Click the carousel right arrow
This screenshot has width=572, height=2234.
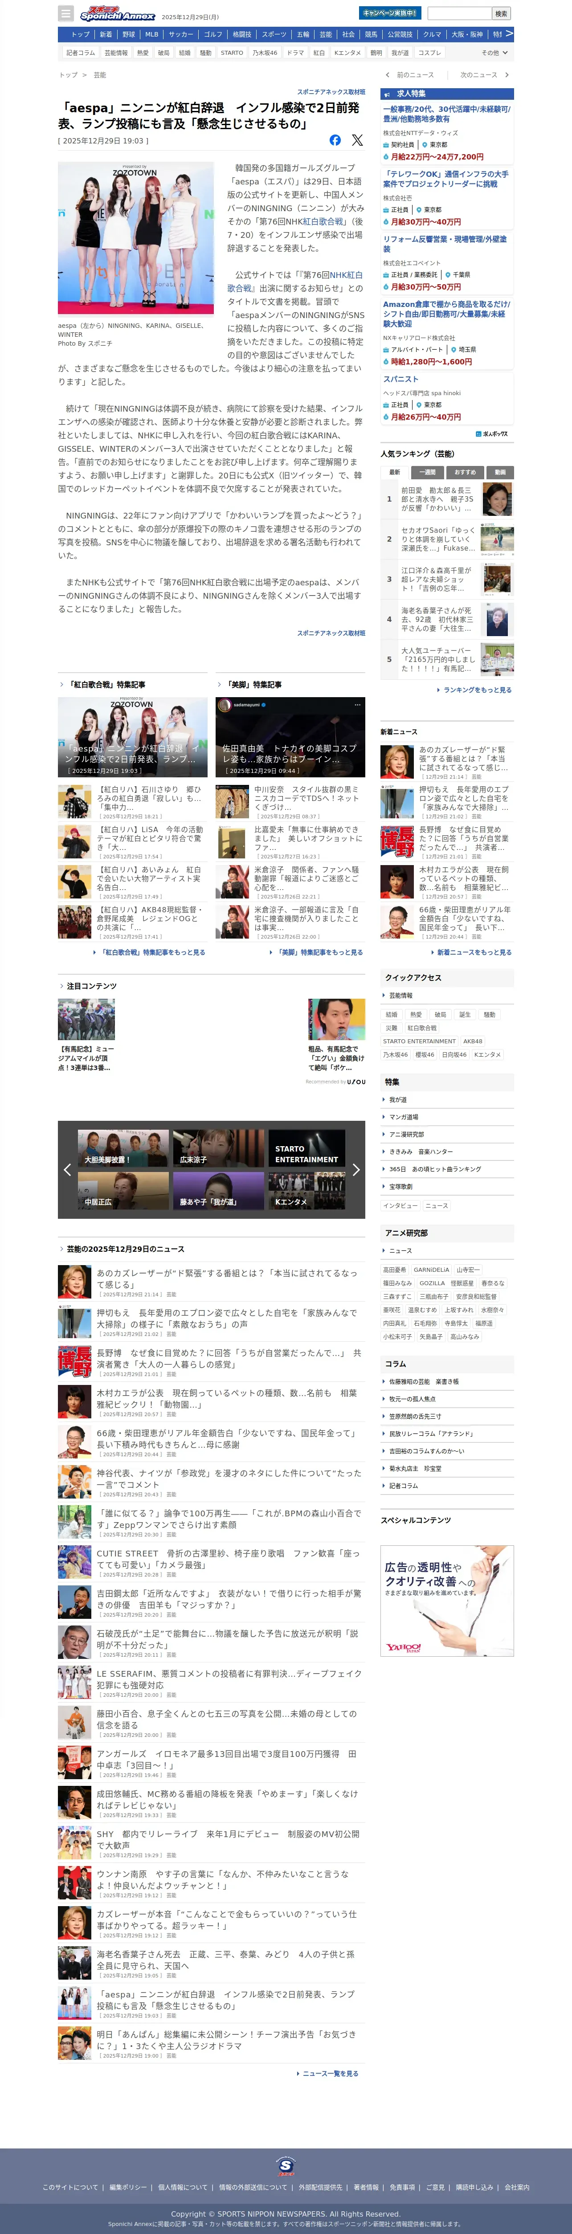tap(355, 1170)
